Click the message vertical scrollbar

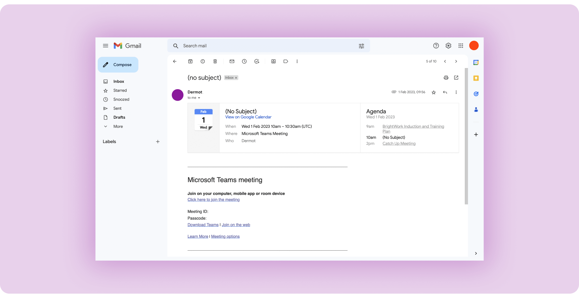click(466, 136)
